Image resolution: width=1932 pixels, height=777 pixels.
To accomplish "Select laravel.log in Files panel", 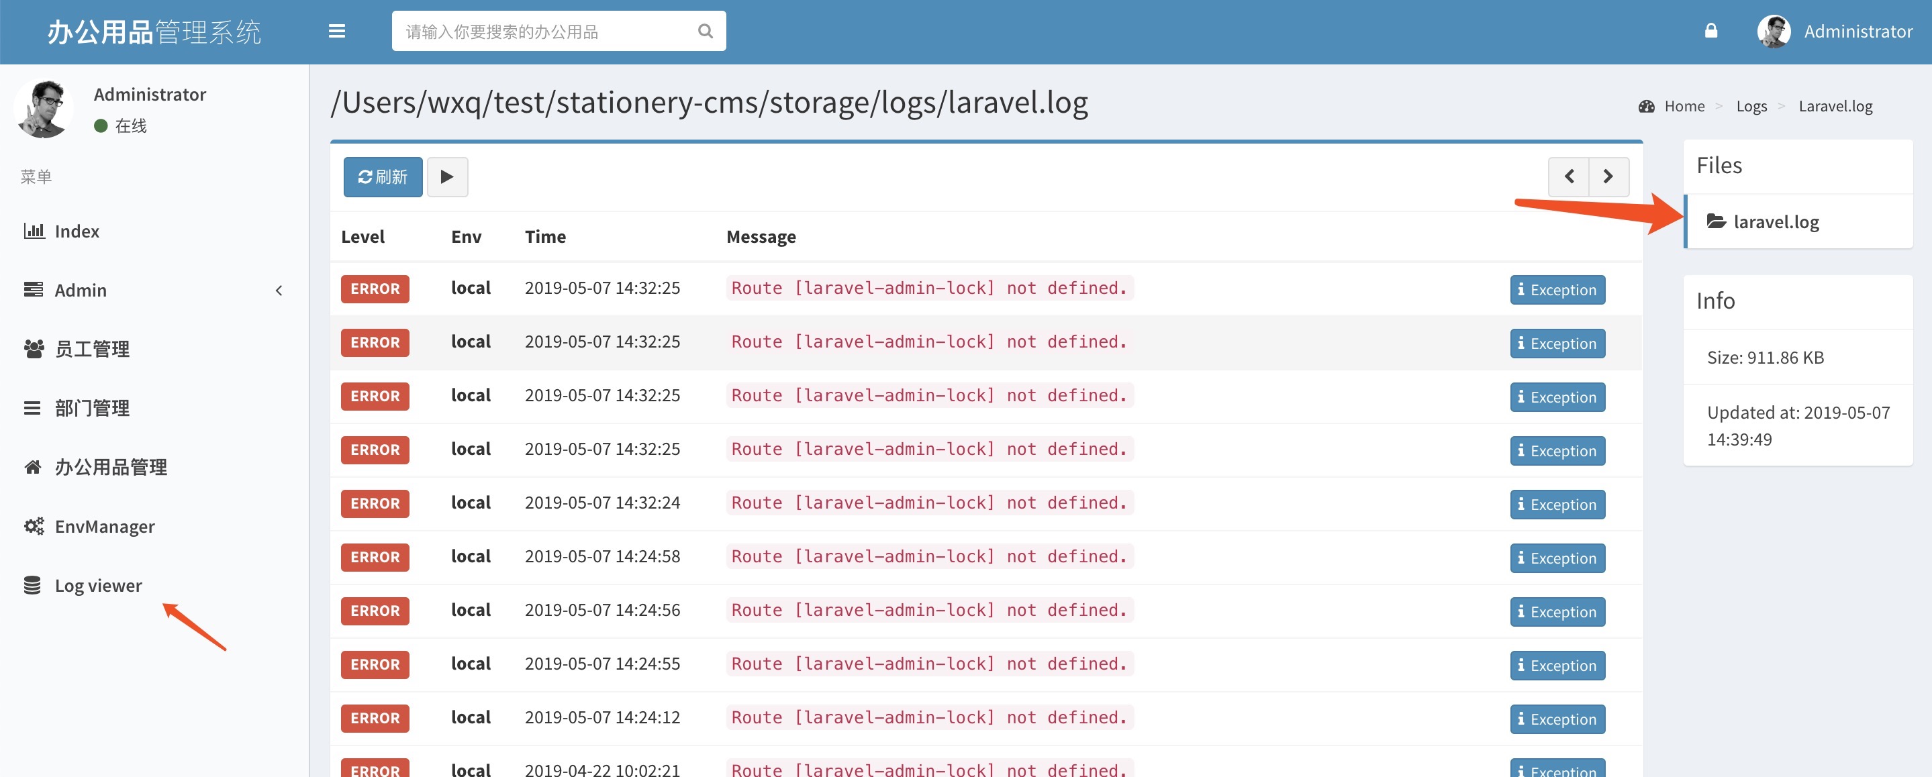I will (x=1775, y=222).
